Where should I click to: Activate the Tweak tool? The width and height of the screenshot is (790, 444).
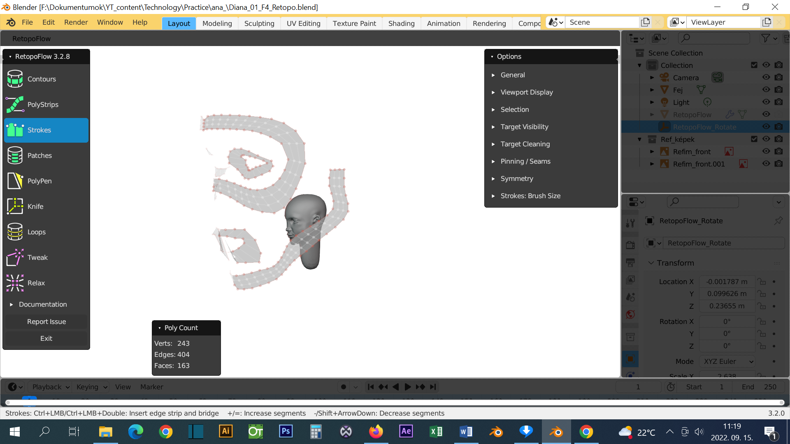coord(38,257)
